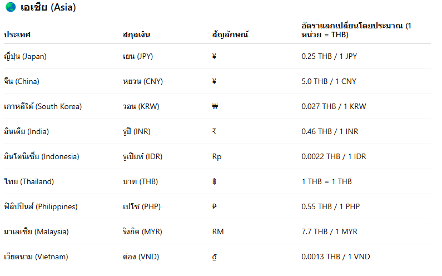Select the ₩ won symbol
Viewport: 442px width, 276px height.
[215, 107]
